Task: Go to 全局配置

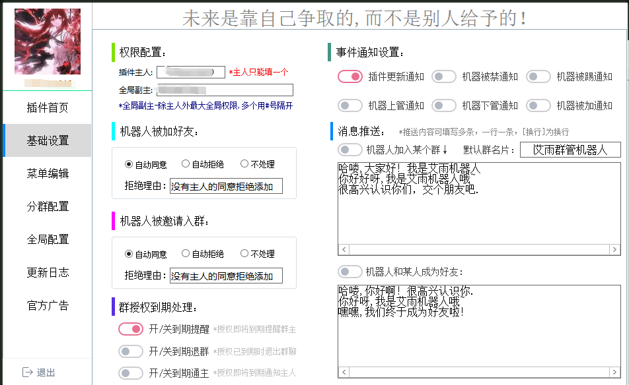Action: click(46, 239)
